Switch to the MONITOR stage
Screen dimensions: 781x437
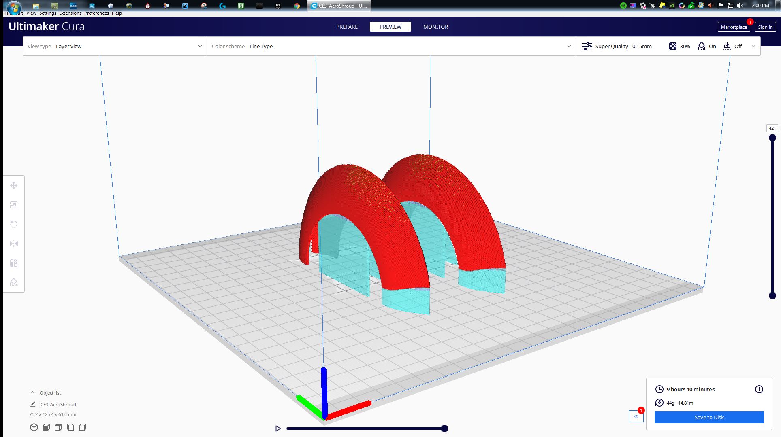(435, 27)
